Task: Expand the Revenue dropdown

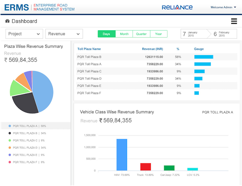Action: pos(64,34)
